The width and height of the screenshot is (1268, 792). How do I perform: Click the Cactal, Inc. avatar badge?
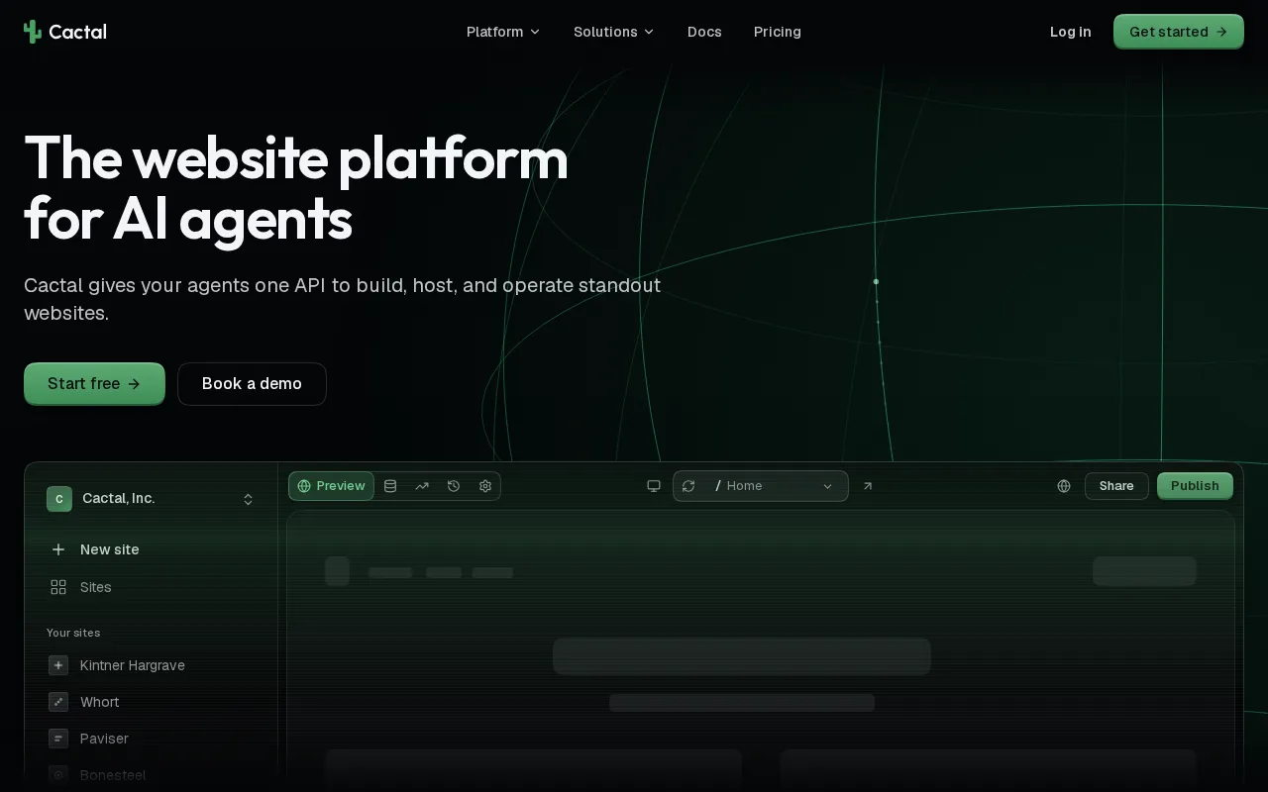click(59, 499)
